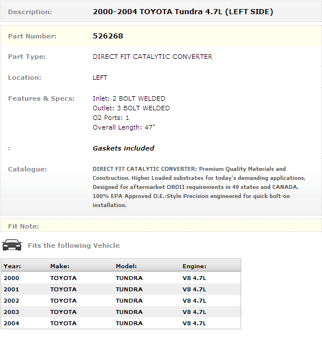Click the 2003 year cell

click(x=11, y=312)
